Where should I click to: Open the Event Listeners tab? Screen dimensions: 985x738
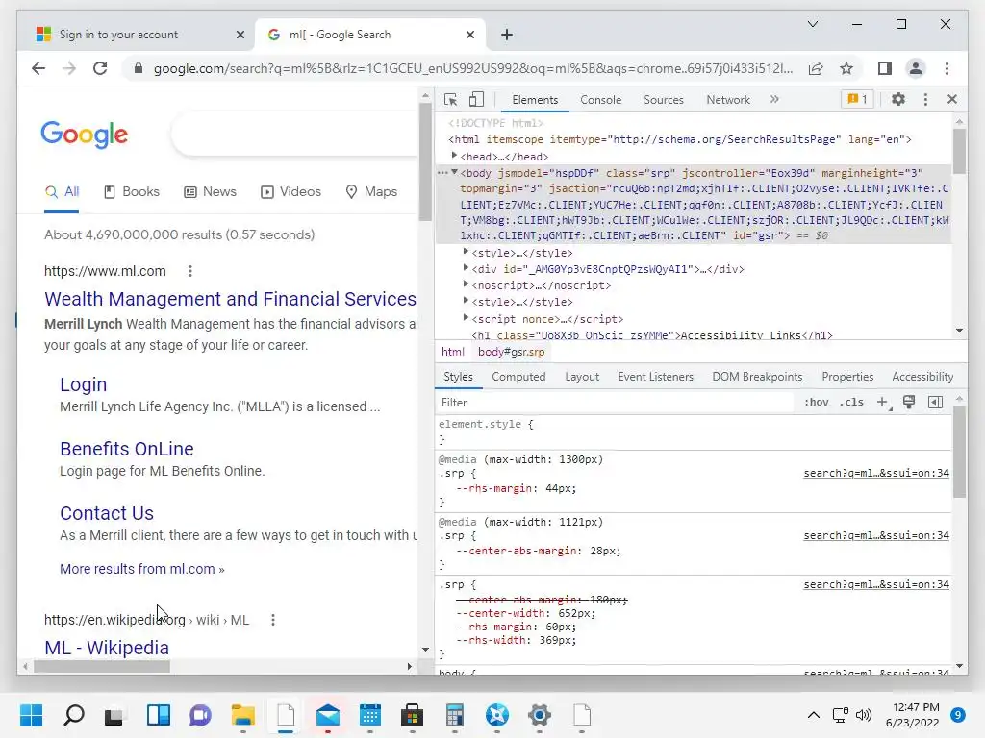coord(655,377)
